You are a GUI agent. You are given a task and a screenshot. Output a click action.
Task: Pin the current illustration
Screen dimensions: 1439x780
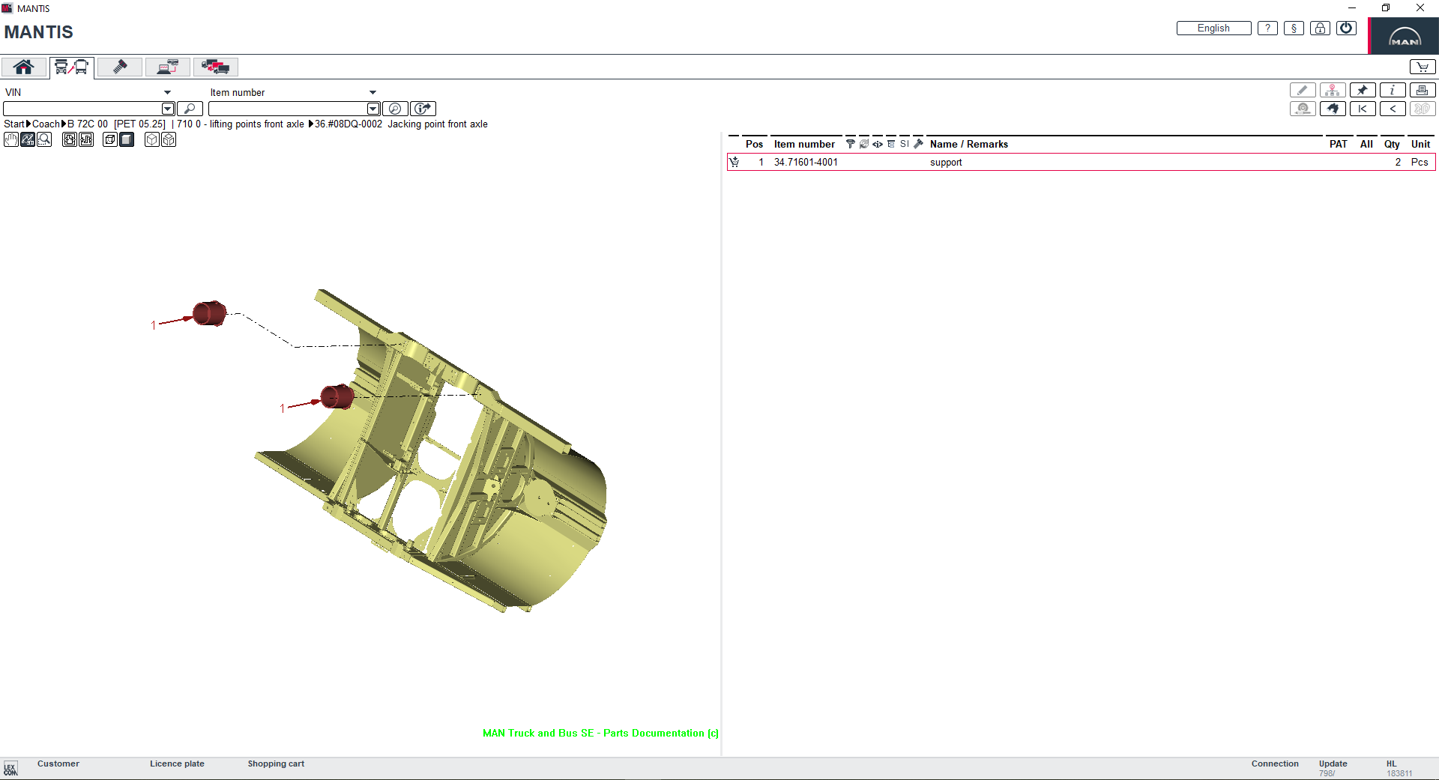[x=1363, y=89]
